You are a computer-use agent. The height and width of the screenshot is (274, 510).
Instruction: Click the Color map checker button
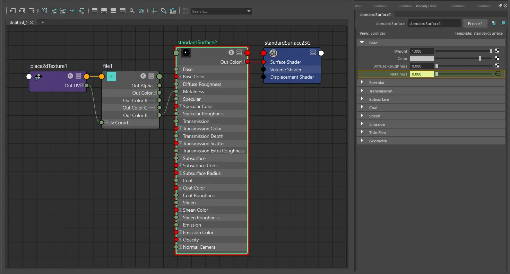click(497, 59)
